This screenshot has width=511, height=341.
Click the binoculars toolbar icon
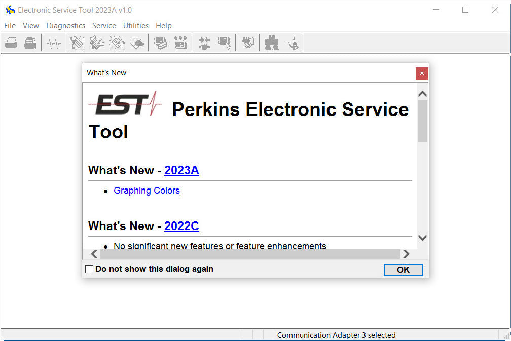point(272,43)
